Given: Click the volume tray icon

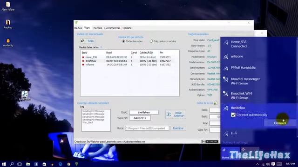Looking at the screenshot, I should [268, 164].
